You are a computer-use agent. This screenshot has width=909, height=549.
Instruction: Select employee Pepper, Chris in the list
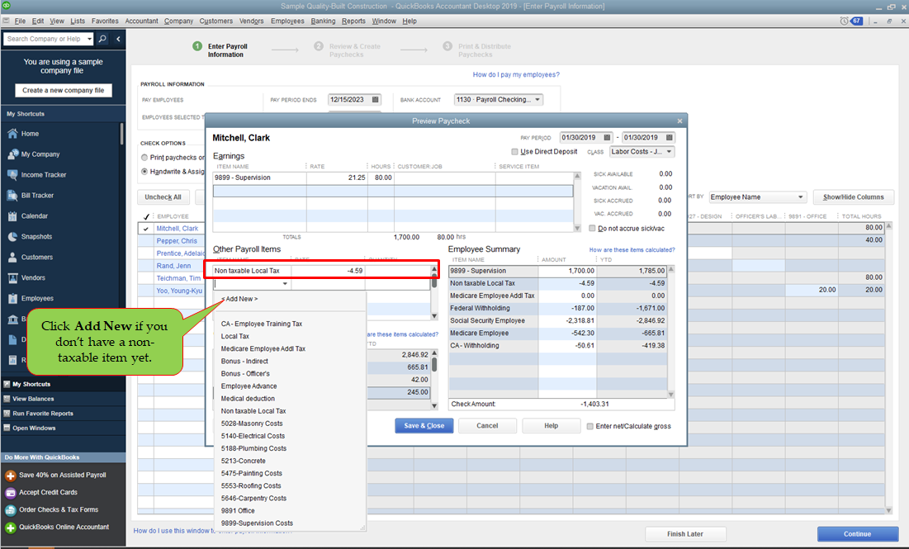tap(177, 241)
